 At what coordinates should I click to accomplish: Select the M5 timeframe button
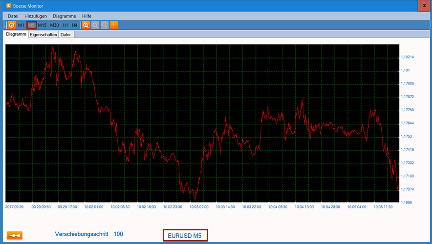pos(31,25)
